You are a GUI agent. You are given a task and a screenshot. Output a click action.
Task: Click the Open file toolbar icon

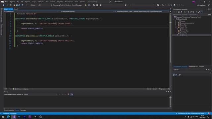pos(14,5)
